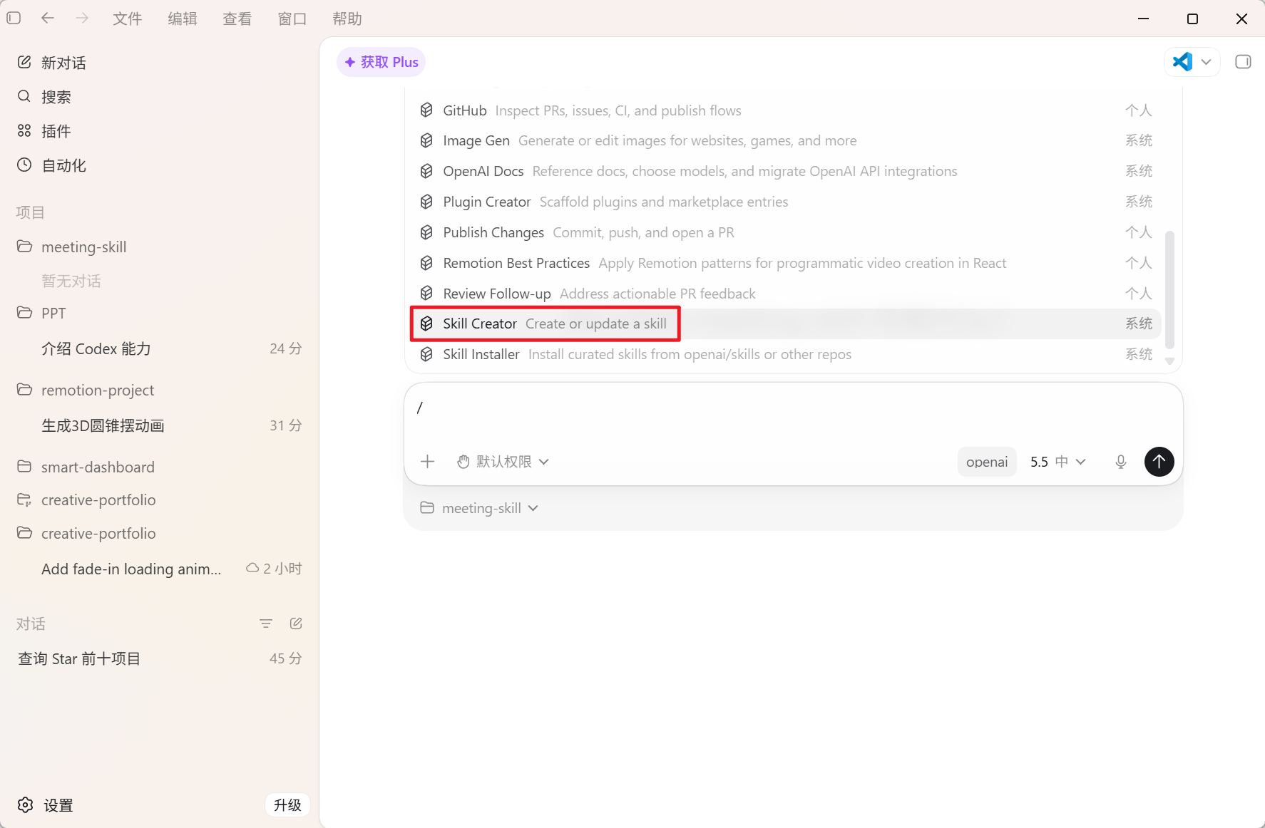Select Remotion Best Practices skill entry
The width and height of the screenshot is (1265, 828).
click(x=786, y=263)
